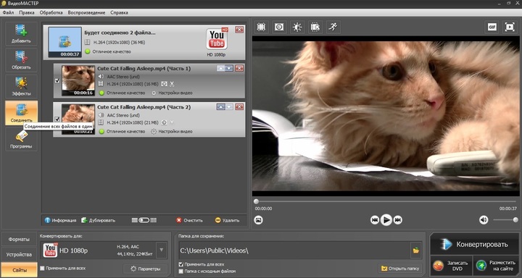Click the Конвертировать button
The height and width of the screenshot is (278, 522).
474,245
